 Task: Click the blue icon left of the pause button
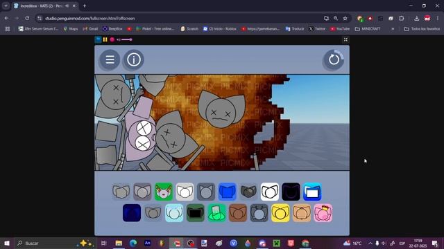[98, 39]
